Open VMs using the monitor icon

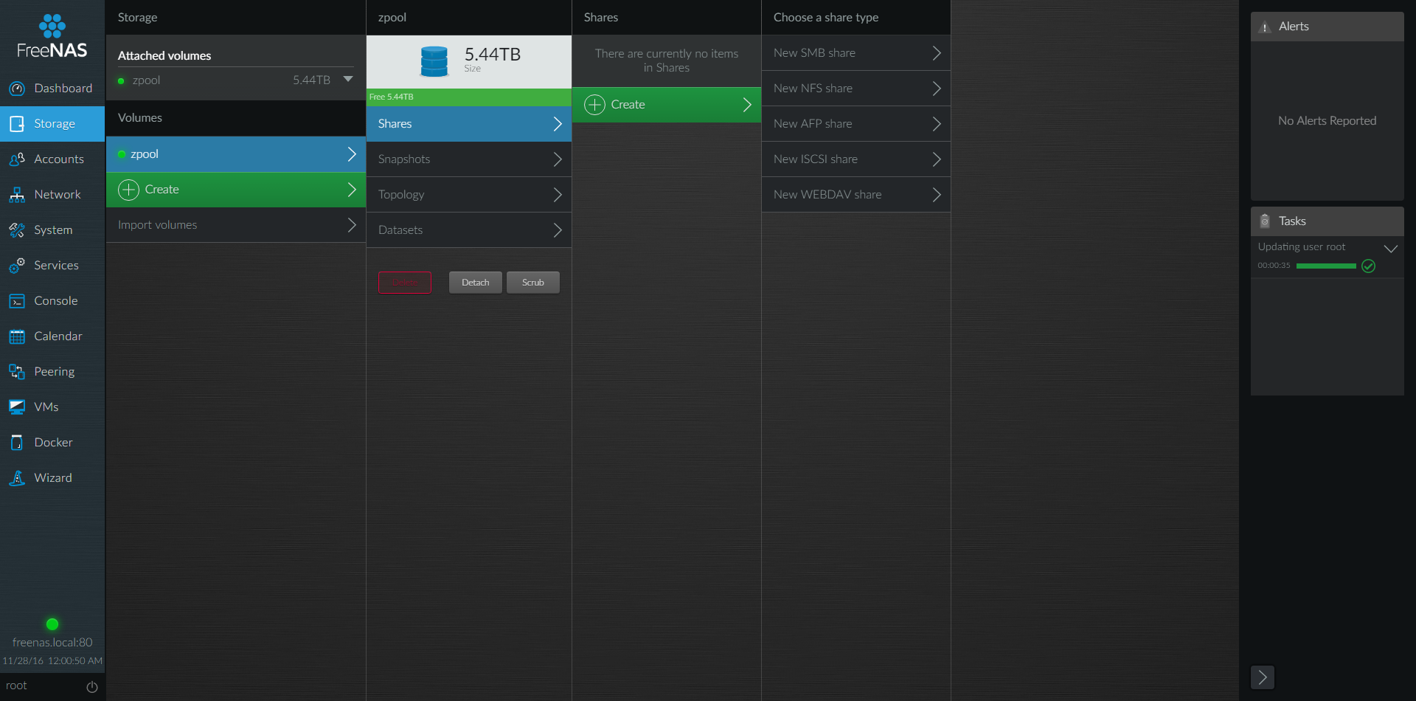(x=17, y=407)
